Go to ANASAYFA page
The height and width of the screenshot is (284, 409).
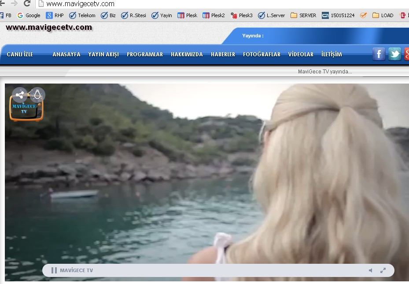click(66, 54)
